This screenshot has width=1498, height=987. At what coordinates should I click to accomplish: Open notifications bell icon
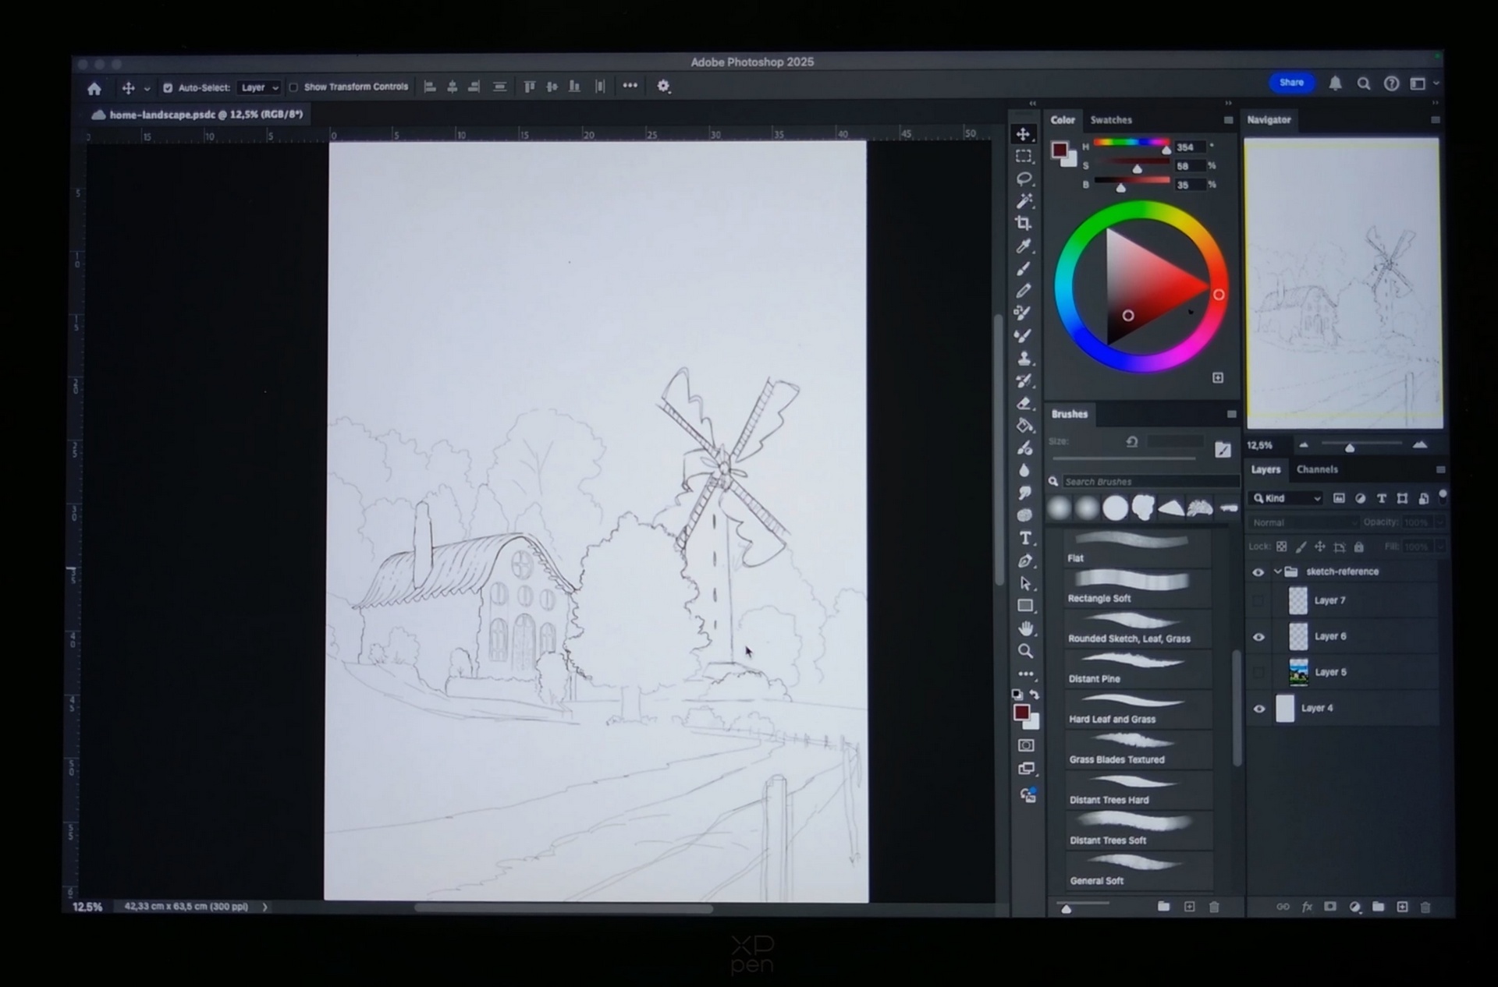1335,83
